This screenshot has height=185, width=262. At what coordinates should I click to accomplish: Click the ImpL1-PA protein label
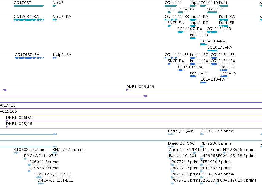point(199,61)
